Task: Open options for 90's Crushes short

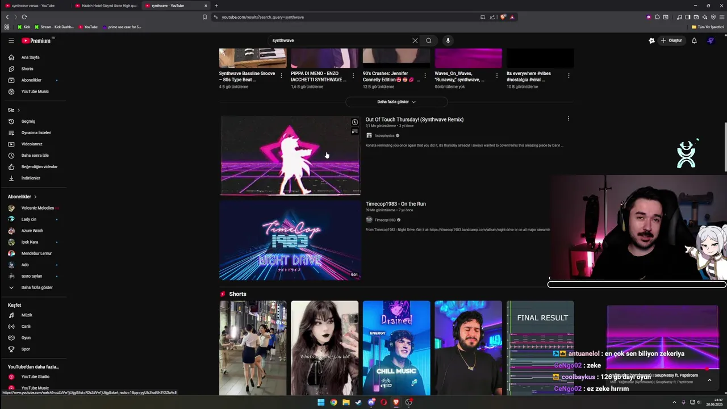Action: click(x=425, y=76)
